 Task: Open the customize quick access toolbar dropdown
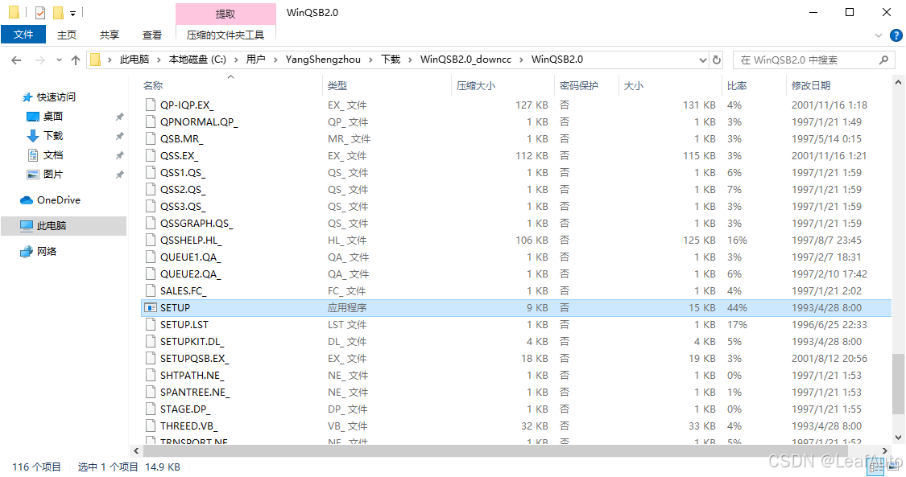point(72,13)
